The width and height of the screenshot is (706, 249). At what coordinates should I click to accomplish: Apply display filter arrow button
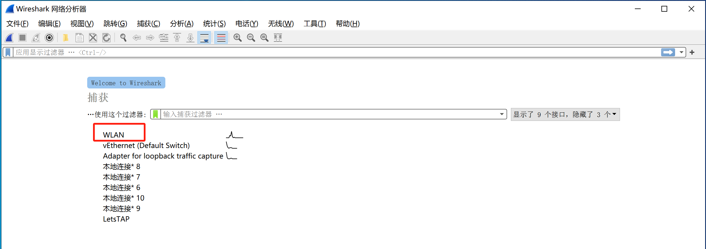668,52
